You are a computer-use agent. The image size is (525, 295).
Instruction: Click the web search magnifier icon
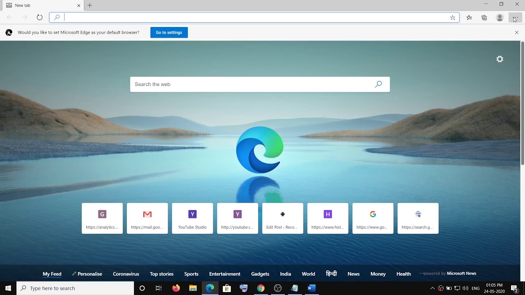point(378,84)
